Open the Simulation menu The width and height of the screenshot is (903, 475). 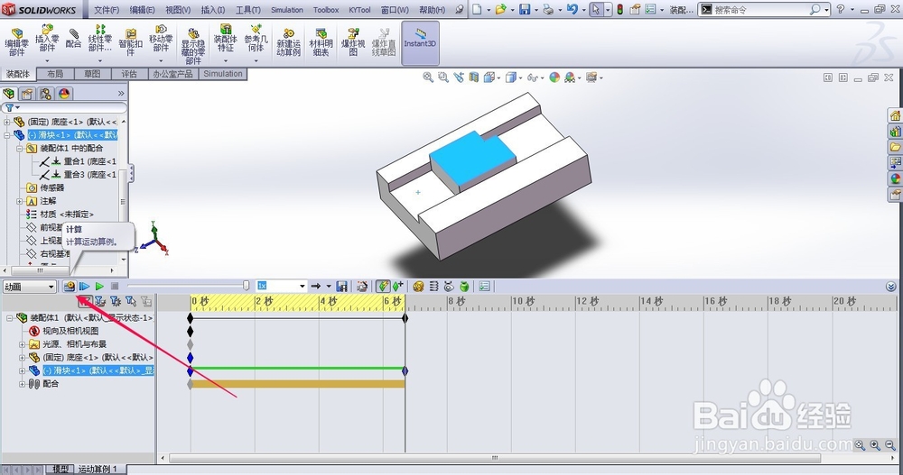pyautogui.click(x=287, y=10)
